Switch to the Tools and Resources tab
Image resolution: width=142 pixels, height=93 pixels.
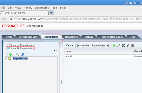[x=112, y=37]
